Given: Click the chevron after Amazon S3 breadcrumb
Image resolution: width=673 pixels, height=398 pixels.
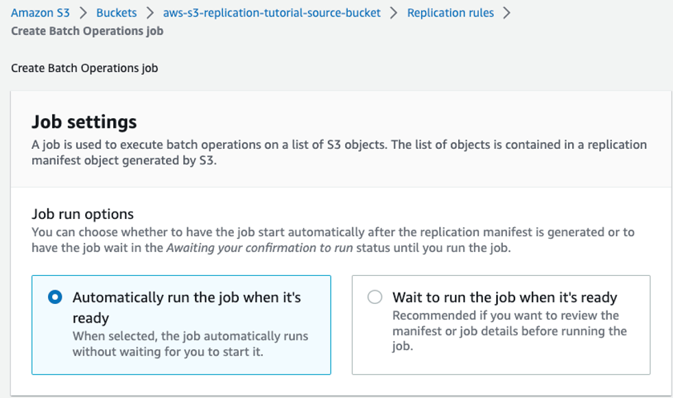Looking at the screenshot, I should click(x=82, y=12).
